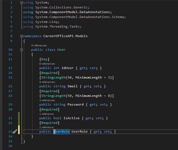The image size is (178, 150).
Task: Collapse the User class block
Action: (22, 50)
